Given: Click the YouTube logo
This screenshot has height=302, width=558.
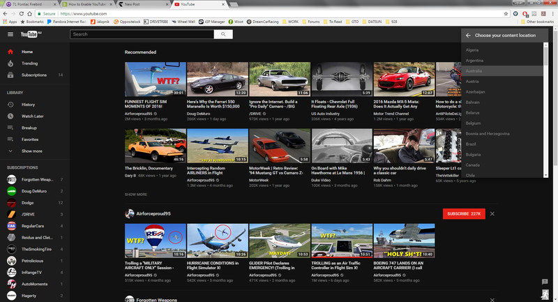Looking at the screenshot, I should tap(31, 34).
